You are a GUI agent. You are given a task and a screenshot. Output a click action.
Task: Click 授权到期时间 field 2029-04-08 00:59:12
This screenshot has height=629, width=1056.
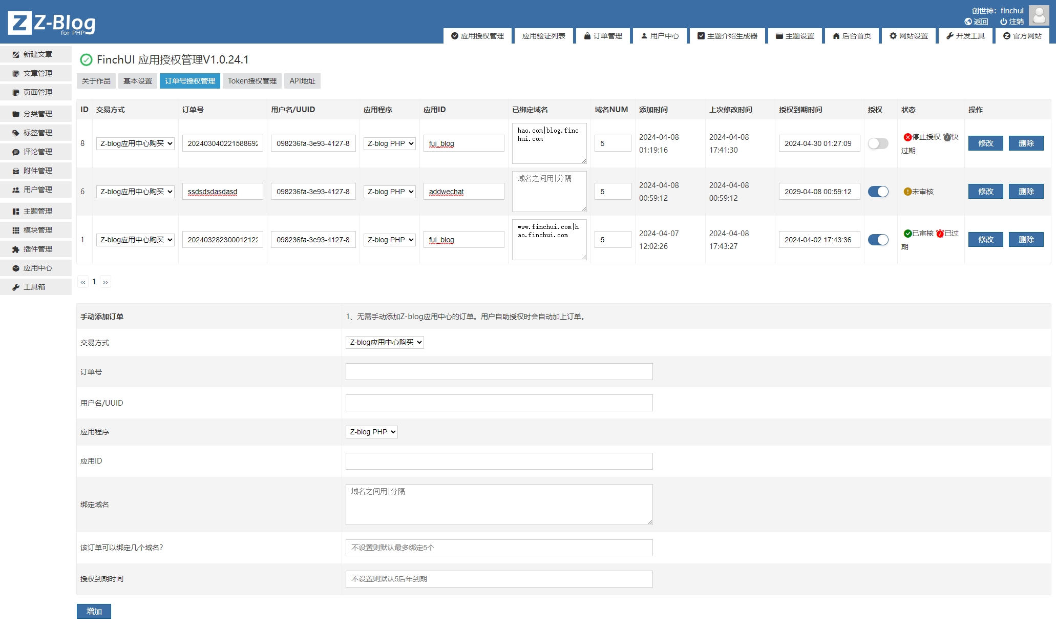point(819,192)
